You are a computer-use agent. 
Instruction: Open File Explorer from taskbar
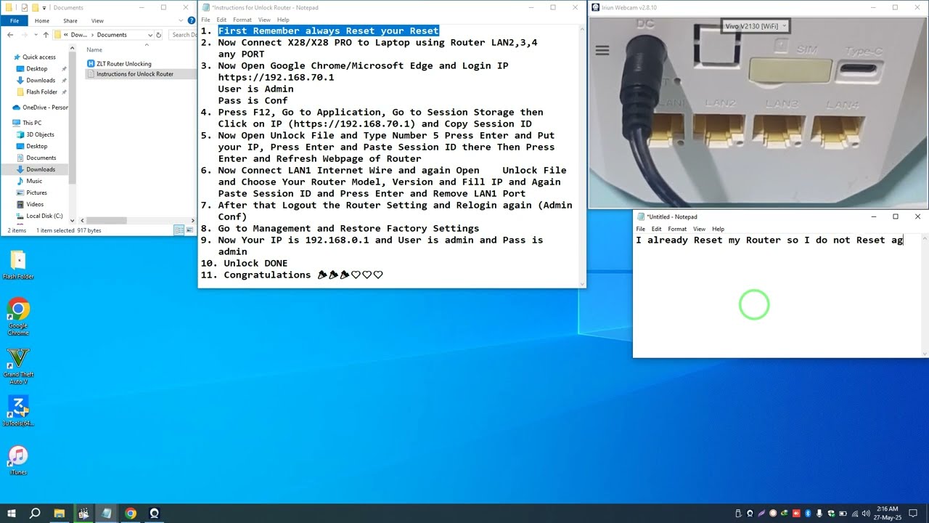pyautogui.click(x=60, y=514)
